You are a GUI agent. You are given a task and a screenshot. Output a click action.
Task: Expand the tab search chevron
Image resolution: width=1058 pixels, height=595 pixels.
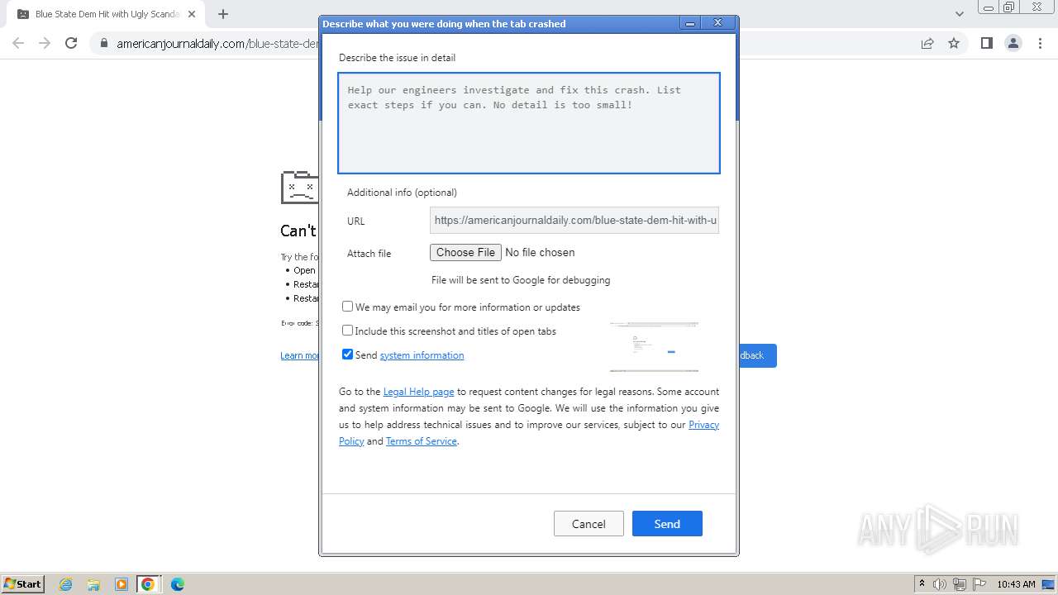960,14
